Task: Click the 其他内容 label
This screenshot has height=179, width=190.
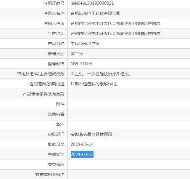Action: tap(56, 114)
